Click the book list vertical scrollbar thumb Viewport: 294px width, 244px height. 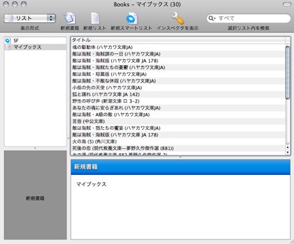[x=287, y=72]
